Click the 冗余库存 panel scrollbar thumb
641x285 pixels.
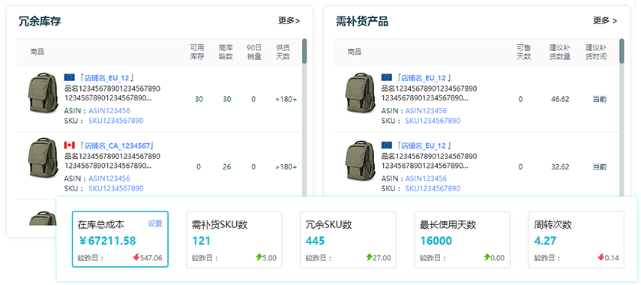click(304, 51)
